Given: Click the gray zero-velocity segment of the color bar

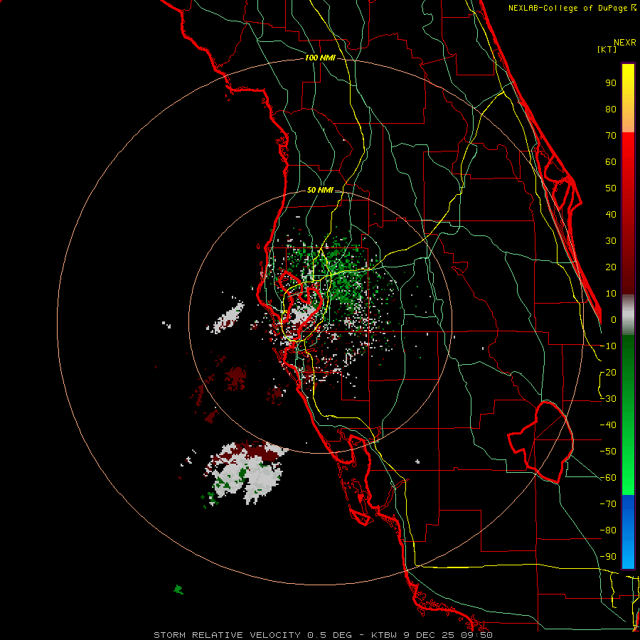Looking at the screenshot, I should coord(628,315).
